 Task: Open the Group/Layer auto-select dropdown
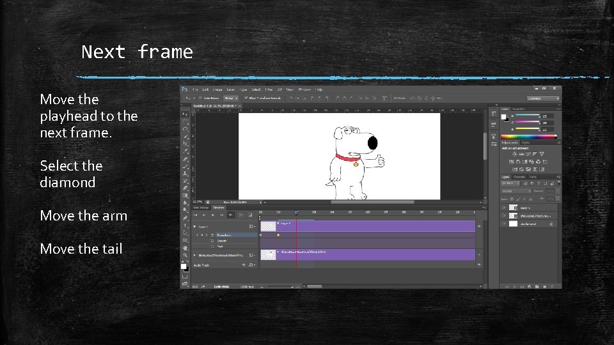231,98
